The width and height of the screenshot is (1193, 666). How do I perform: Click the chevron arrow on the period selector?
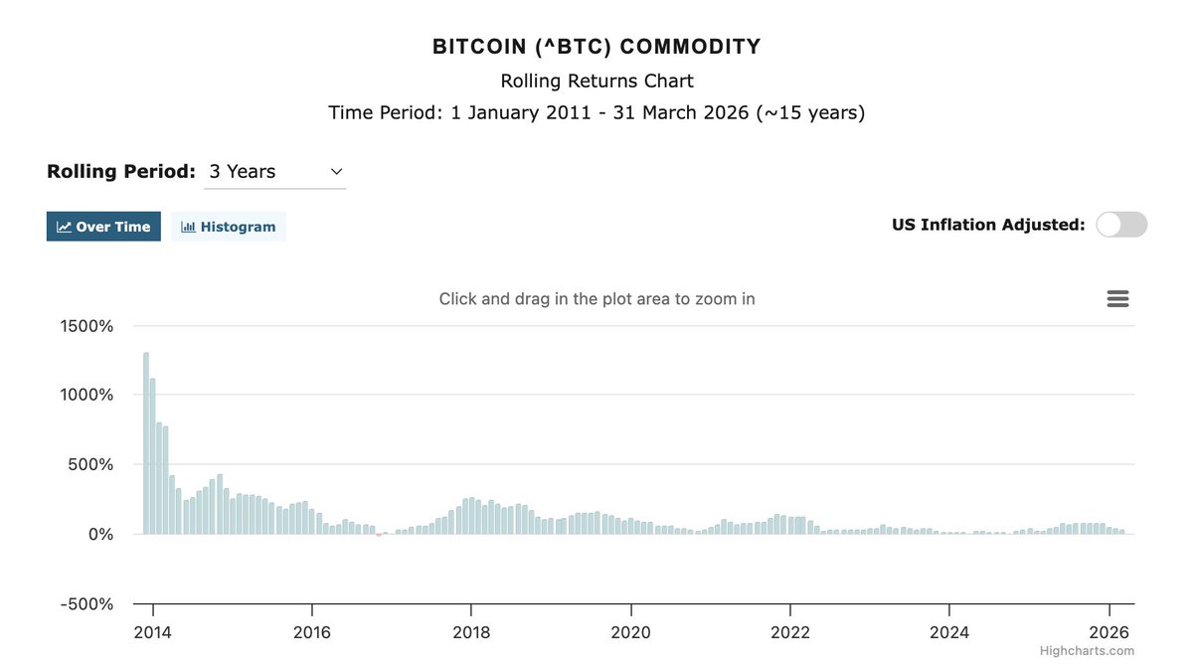336,172
